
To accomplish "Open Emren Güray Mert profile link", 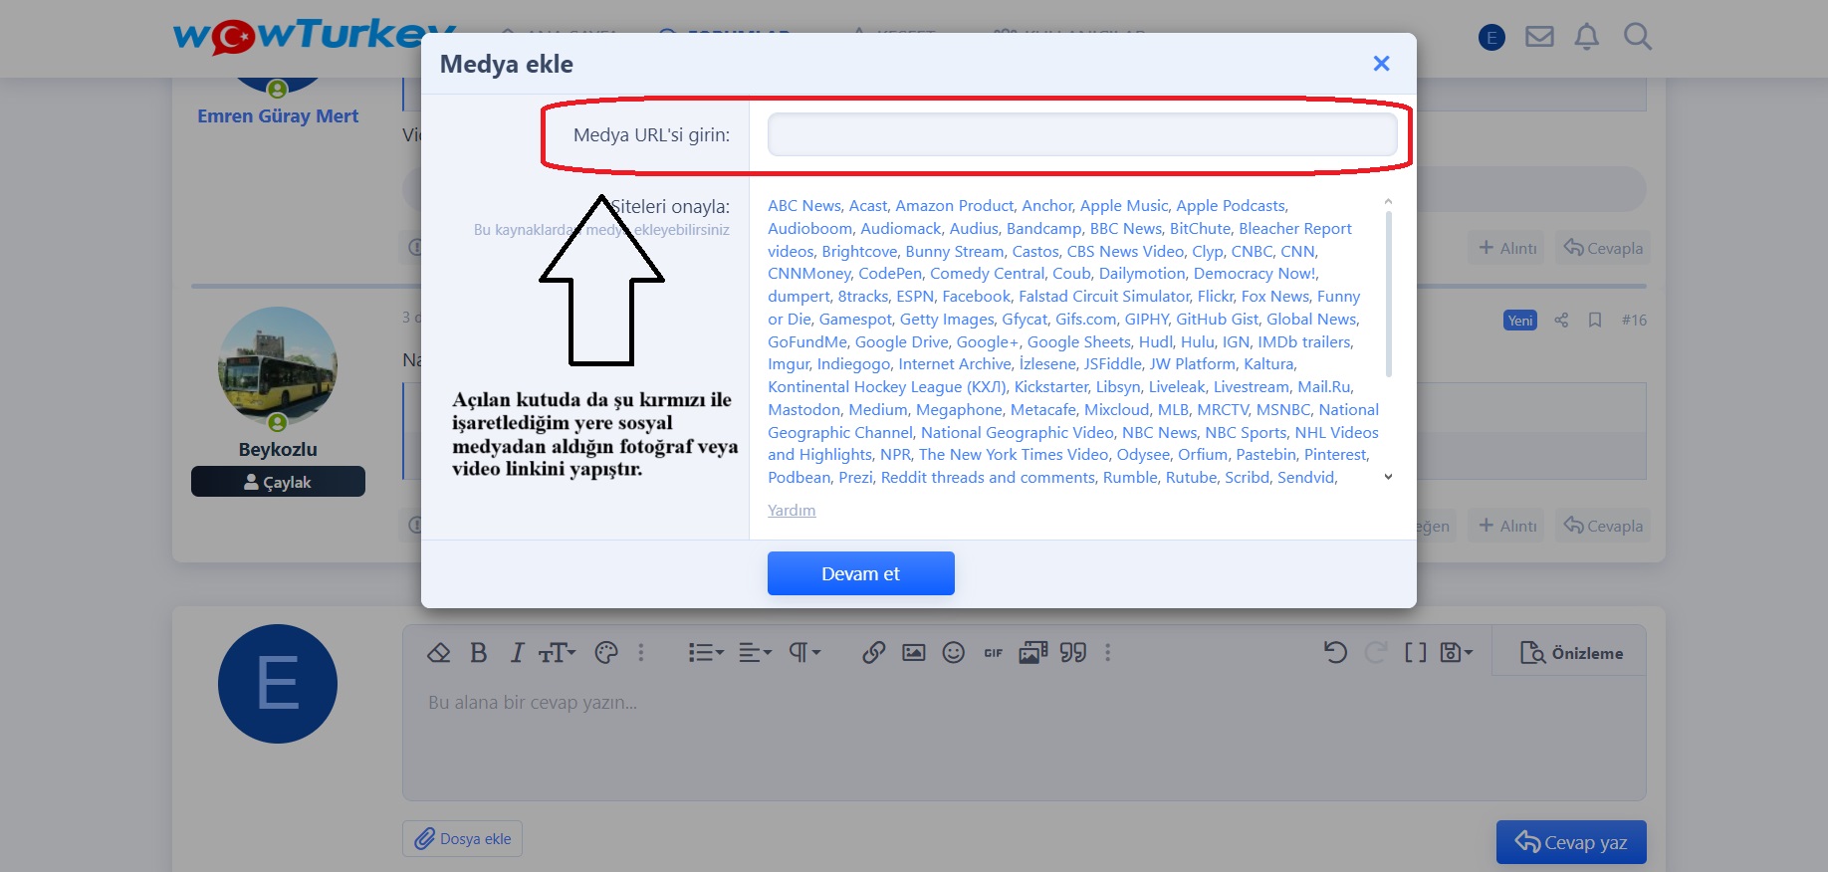I will [278, 115].
